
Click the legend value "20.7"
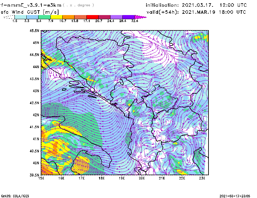pyautogui.click(x=99, y=21)
